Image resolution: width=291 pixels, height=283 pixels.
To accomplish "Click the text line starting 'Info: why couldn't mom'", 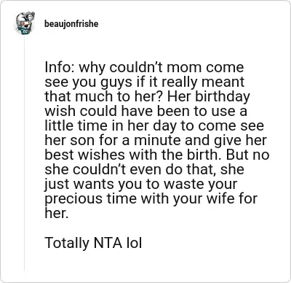I will 144,67.
